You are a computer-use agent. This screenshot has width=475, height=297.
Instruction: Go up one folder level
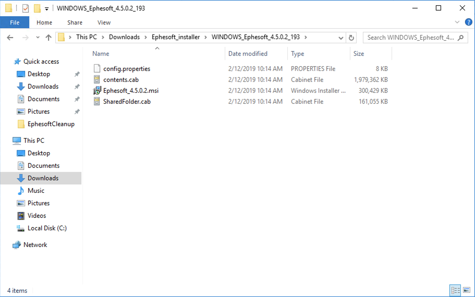(48, 38)
